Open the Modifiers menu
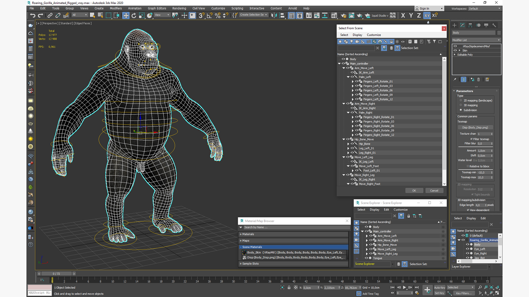This screenshot has height=297, width=529. (x=116, y=8)
